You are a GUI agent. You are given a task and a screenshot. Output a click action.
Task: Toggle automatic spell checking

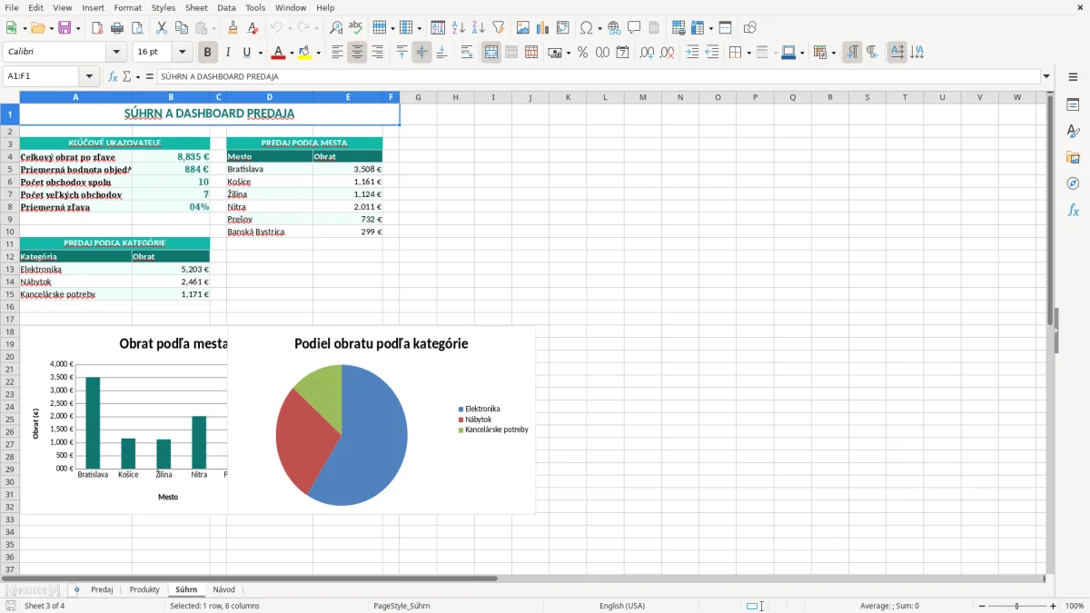point(356,28)
